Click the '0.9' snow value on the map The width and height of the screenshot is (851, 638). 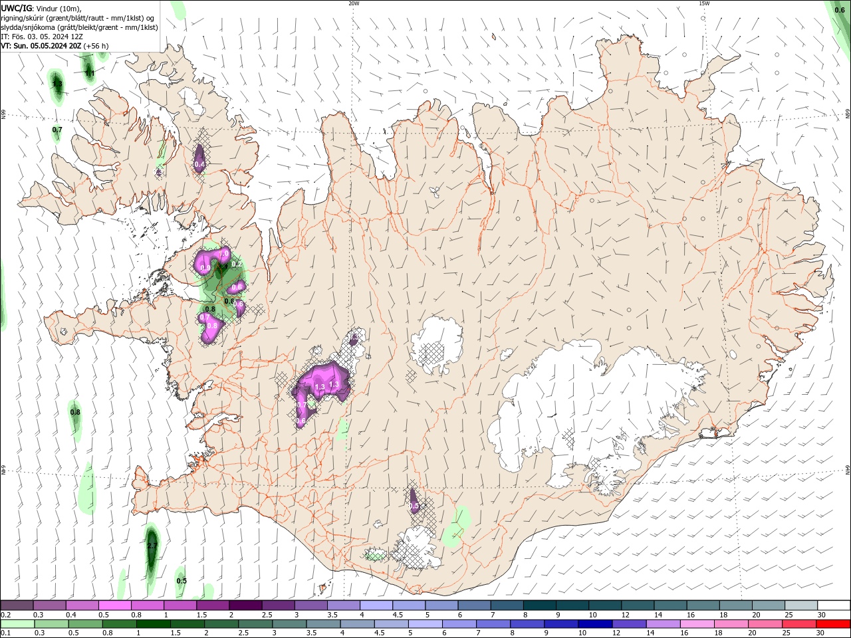[x=205, y=267]
